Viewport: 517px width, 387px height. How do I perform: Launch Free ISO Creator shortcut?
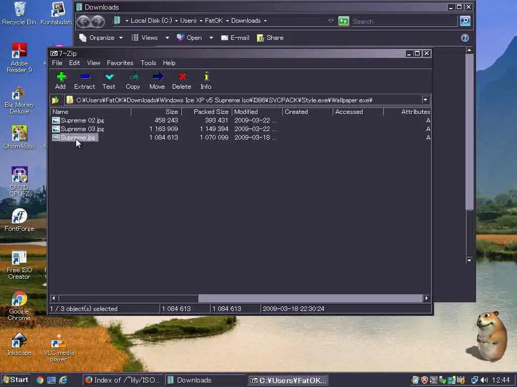coord(19,265)
